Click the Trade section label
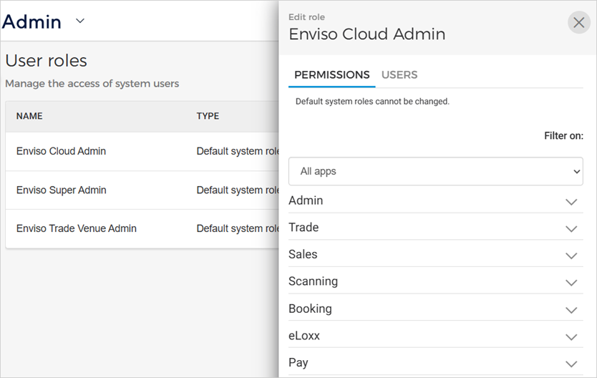This screenshot has width=597, height=378. click(304, 228)
